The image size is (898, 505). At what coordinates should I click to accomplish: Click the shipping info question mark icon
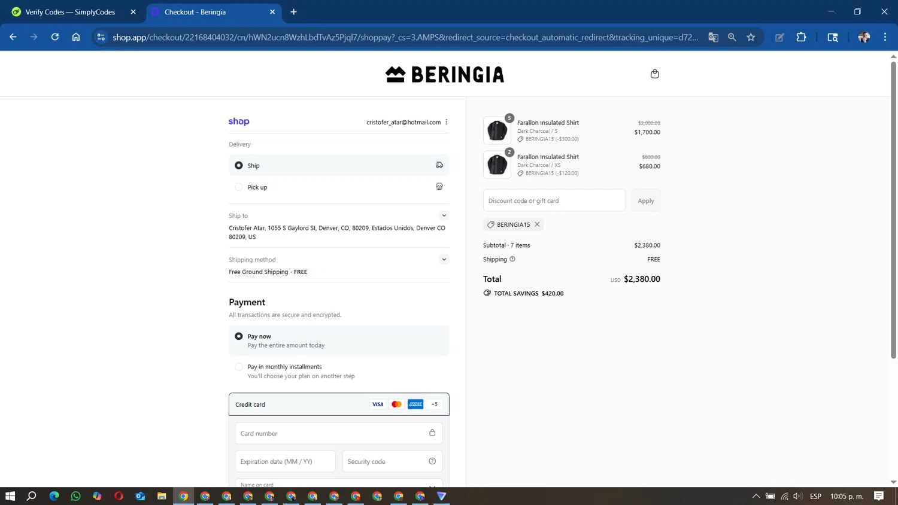pyautogui.click(x=512, y=259)
